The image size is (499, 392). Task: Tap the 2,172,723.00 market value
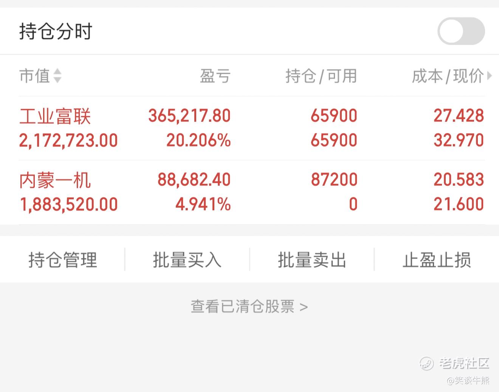pos(68,141)
